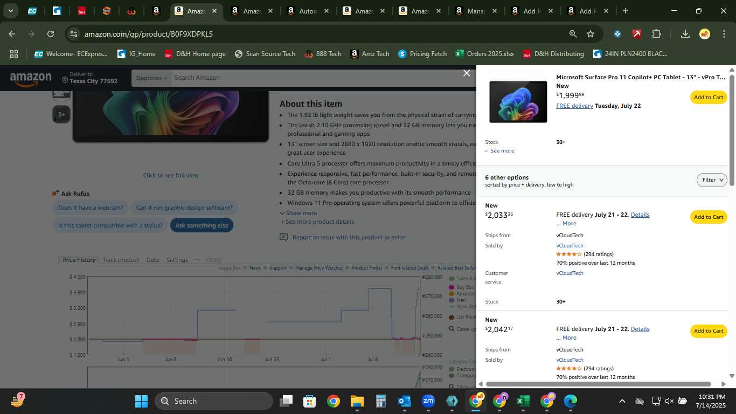Open the Electronics search category dropdown
This screenshot has width=736, height=414.
point(151,78)
